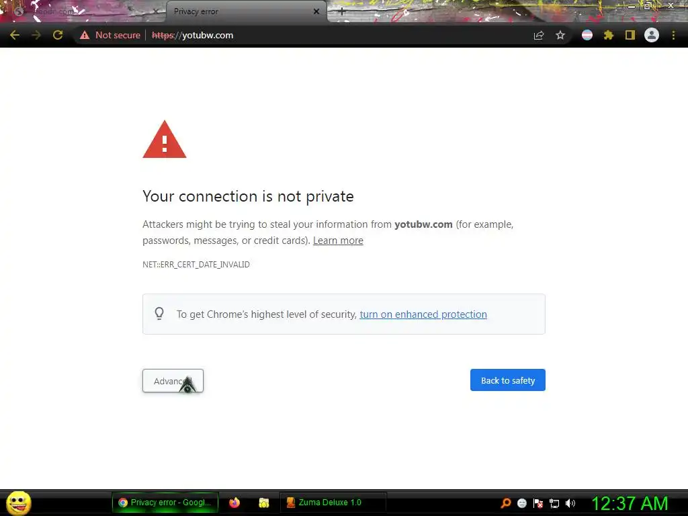Click the lightbulb icon in the security tip
688x516 pixels.
pyautogui.click(x=159, y=314)
